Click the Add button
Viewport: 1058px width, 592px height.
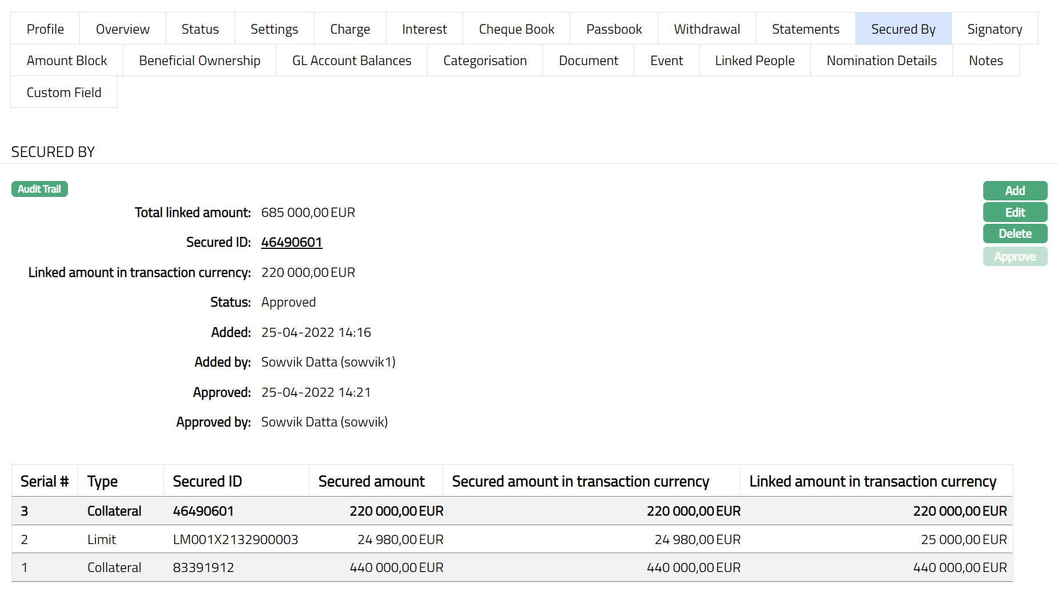pyautogui.click(x=1015, y=191)
